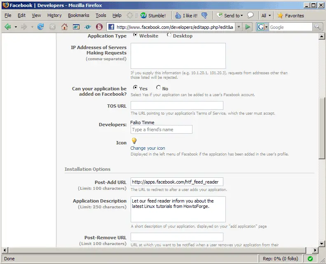Click the Google search box

tap(291, 27)
